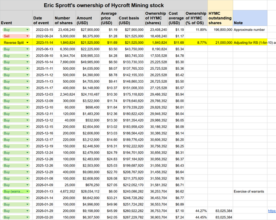Select the $6.14 cost average cell
The width and height of the screenshot is (276, 220).
click(x=176, y=133)
